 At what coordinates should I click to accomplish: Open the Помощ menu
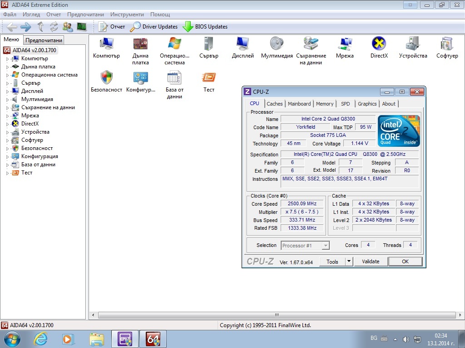point(160,14)
